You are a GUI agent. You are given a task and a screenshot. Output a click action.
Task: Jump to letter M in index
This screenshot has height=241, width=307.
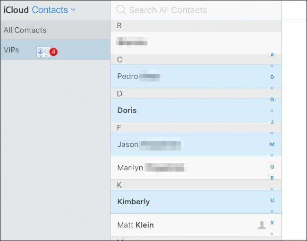272,144
